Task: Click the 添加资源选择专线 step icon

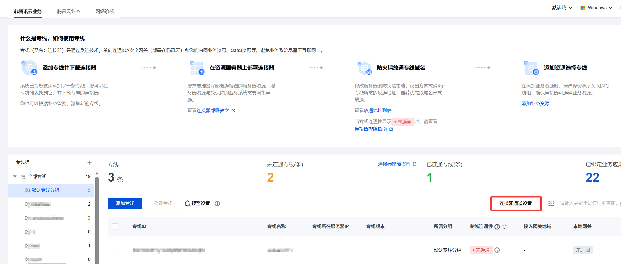Action: (531, 68)
